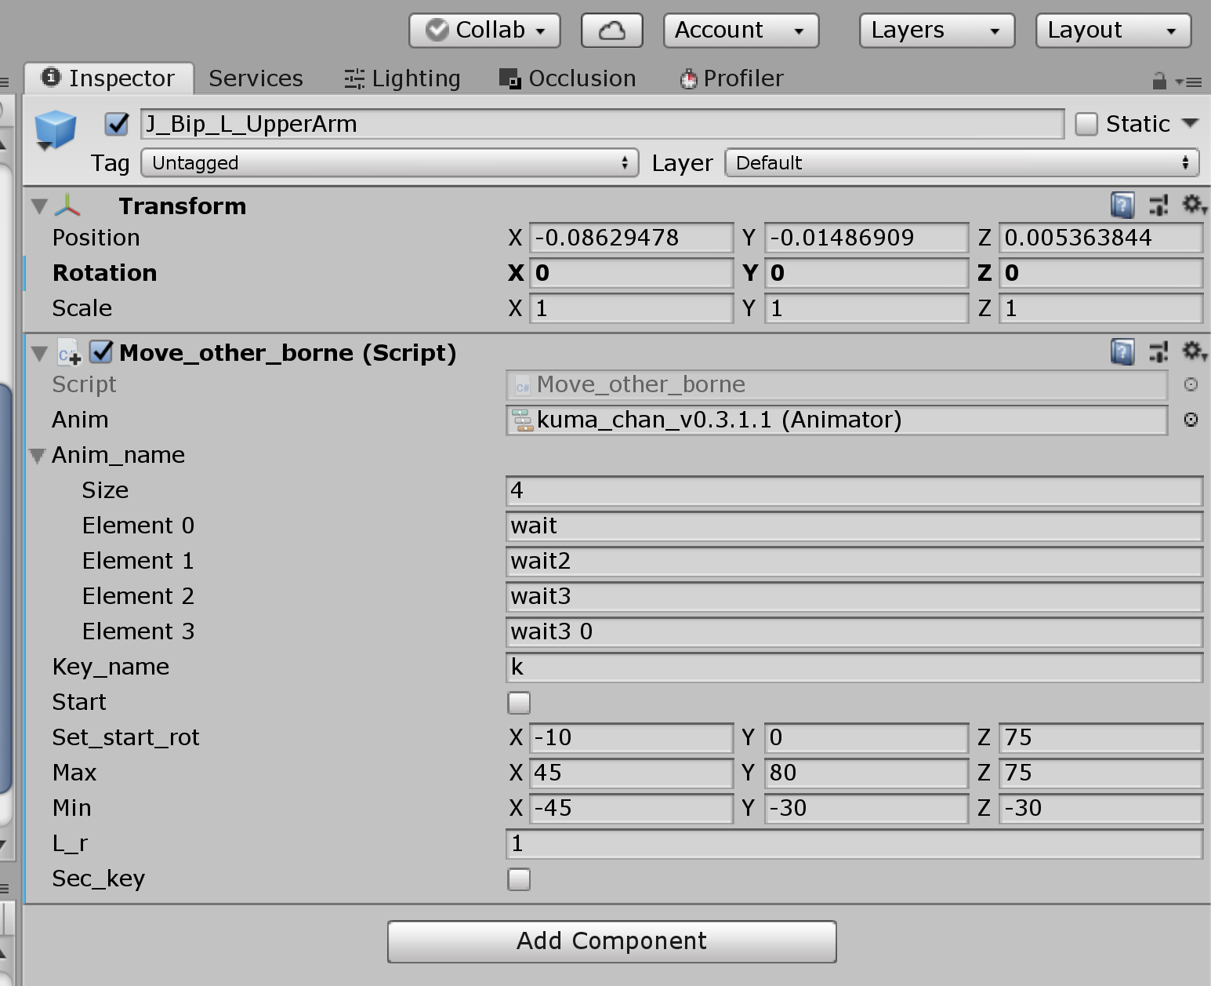Click the Transform axes icon

[68, 206]
